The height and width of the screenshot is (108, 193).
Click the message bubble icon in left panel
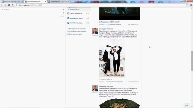63,13
